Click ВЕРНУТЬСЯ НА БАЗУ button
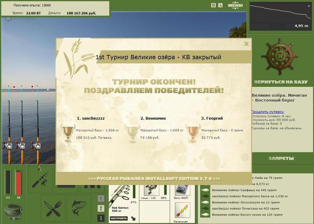Image resolution: width=314 pixels, height=224 pixels. coord(281,82)
